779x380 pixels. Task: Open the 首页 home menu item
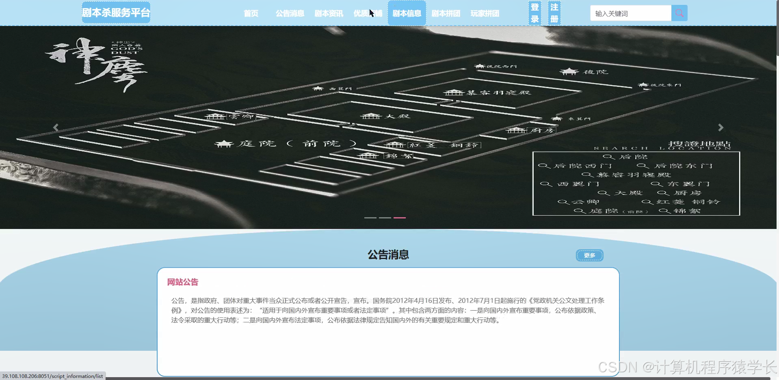coord(251,13)
